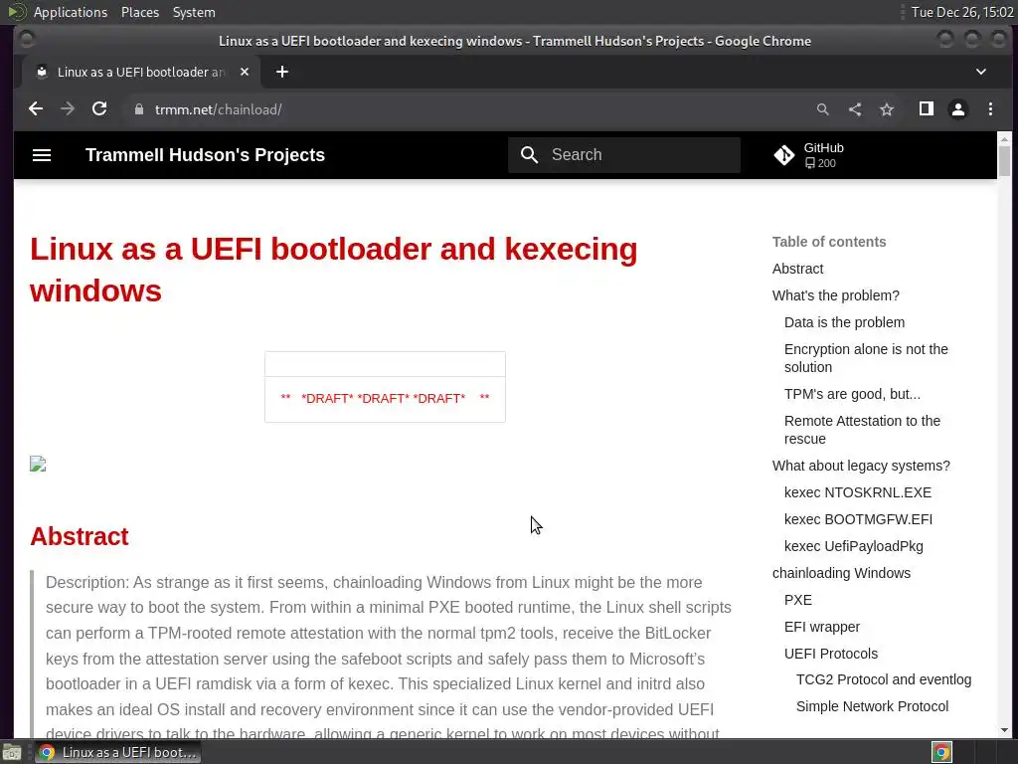Focus the site Search field

(624, 154)
